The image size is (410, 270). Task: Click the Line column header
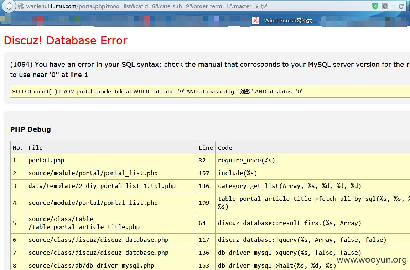206,148
